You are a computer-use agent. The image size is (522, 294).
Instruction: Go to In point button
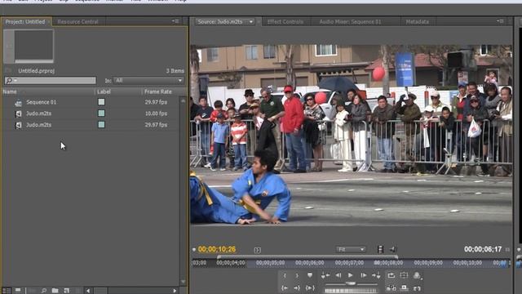[285, 288]
